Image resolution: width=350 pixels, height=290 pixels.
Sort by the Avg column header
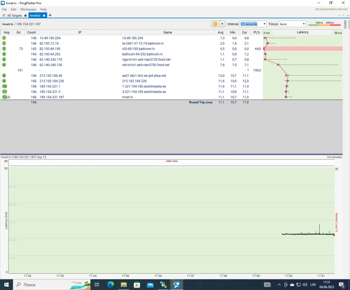(220, 32)
